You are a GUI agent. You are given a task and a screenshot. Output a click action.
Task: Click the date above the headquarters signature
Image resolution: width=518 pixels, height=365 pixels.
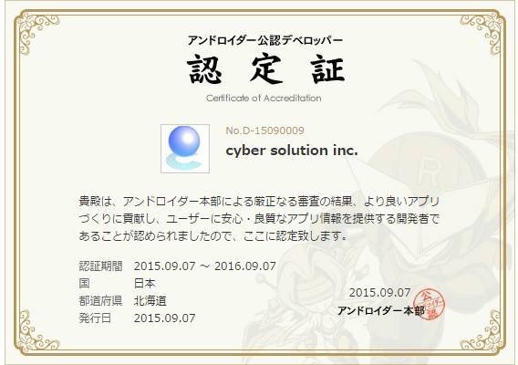(x=380, y=293)
